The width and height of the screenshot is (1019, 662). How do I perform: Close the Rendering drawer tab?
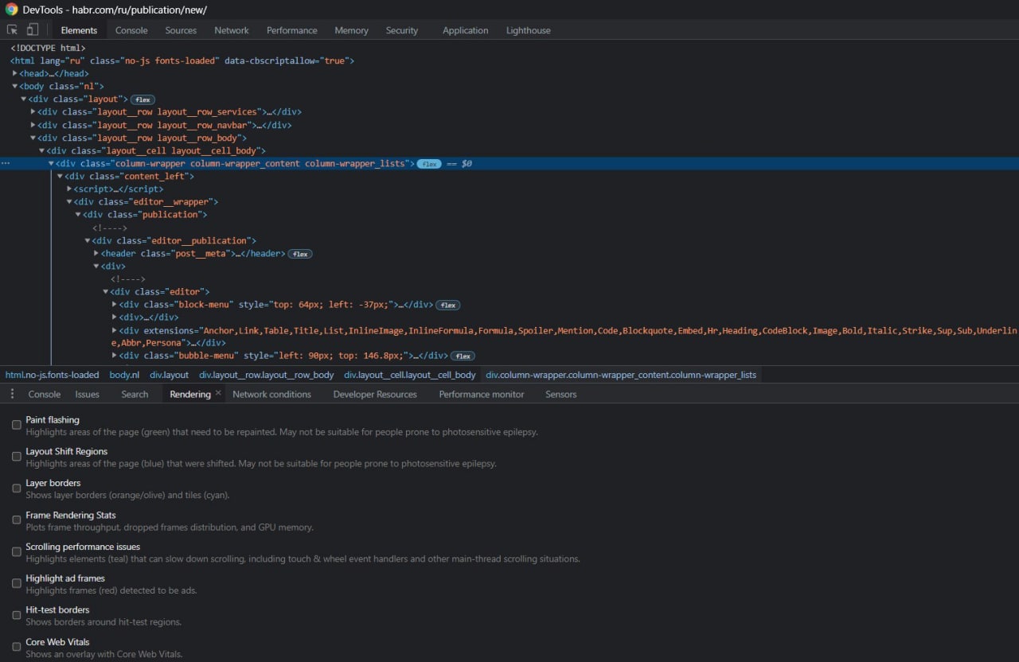218,393
